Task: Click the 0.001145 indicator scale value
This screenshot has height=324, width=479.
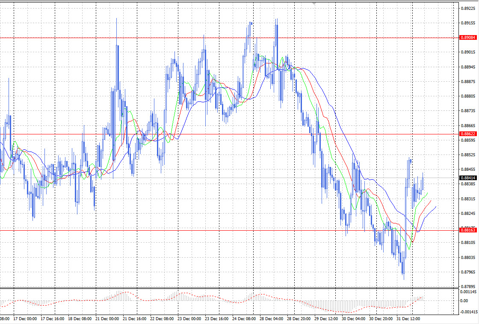Action: coord(469,292)
